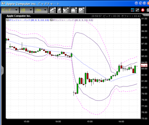This screenshot has width=149, height=125.
Task: Expand the line tool options arrow
Action: [55, 10]
